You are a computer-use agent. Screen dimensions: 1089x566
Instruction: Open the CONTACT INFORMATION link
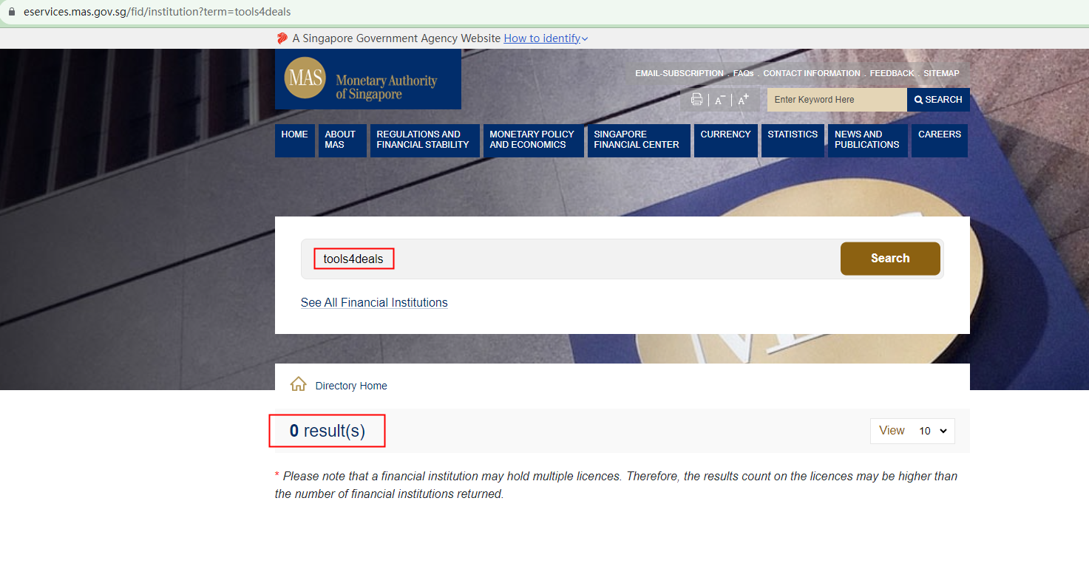coord(812,73)
